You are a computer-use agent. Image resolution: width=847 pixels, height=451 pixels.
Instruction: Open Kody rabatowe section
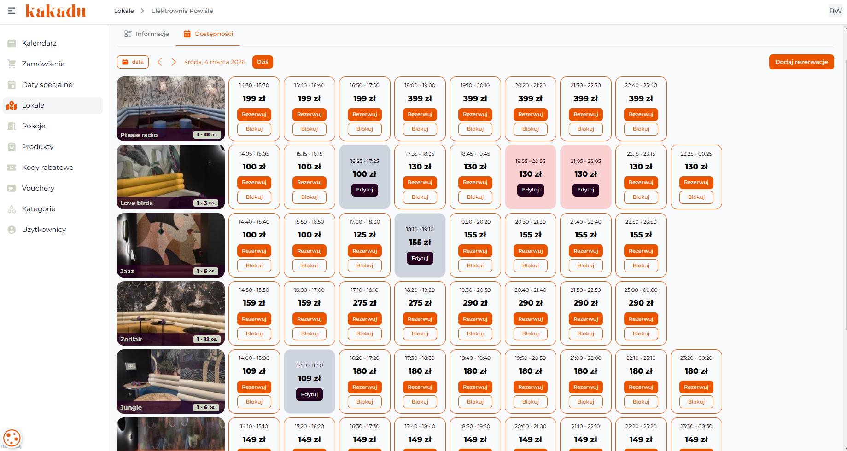pos(47,168)
